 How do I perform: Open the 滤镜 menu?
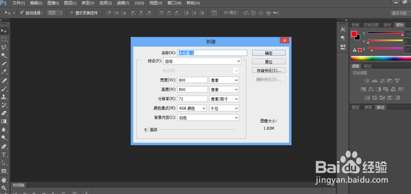click(x=123, y=3)
